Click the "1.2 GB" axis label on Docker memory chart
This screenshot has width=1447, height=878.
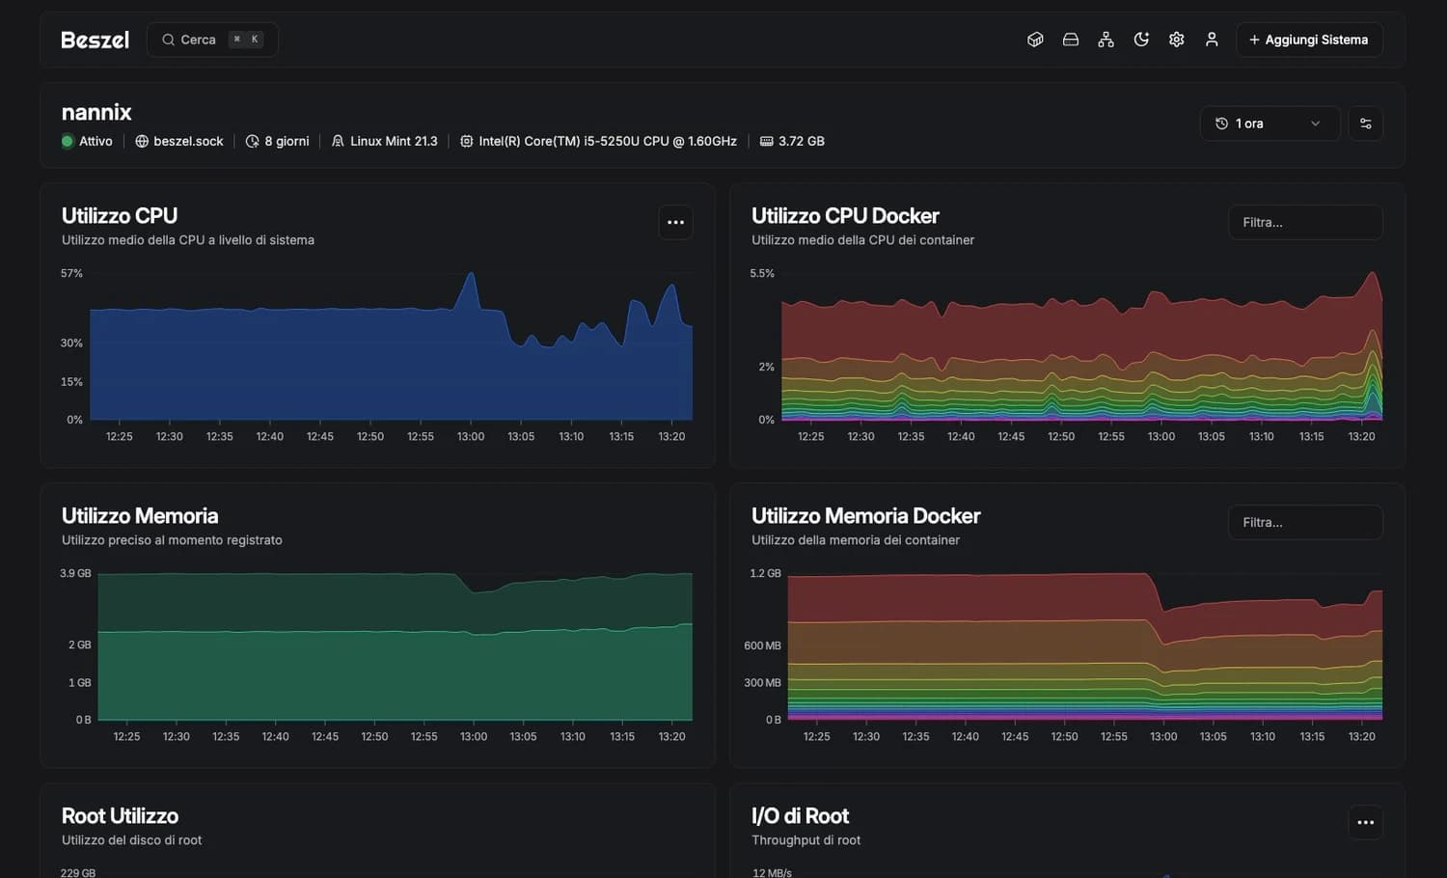[x=766, y=573]
